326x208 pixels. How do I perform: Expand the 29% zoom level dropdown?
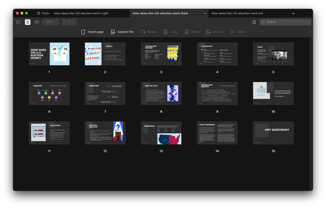point(51,22)
